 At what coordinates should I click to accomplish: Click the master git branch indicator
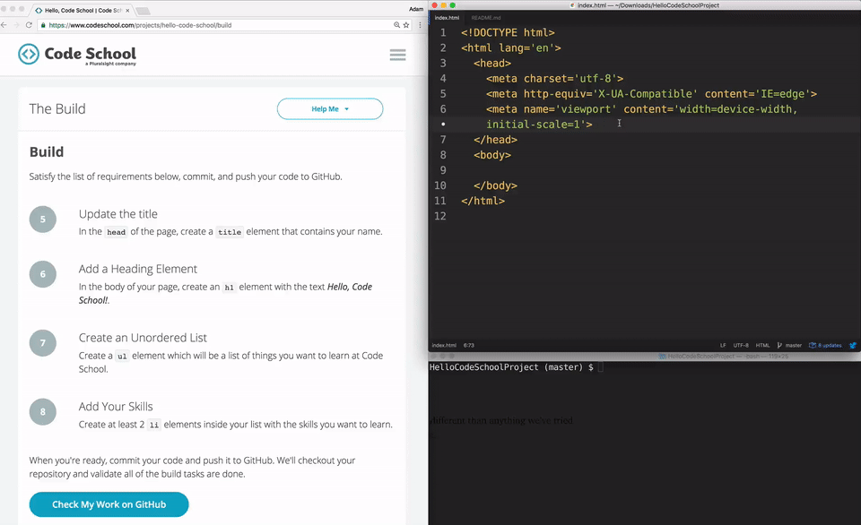pos(789,345)
